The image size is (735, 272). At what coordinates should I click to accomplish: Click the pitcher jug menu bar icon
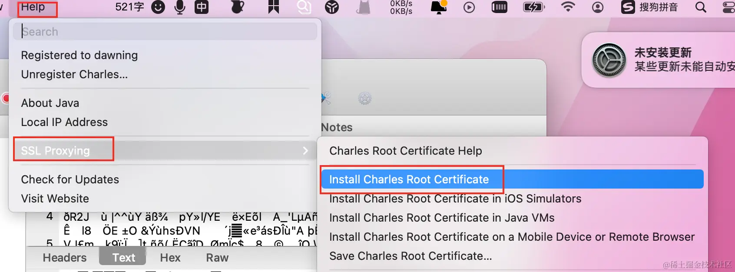pyautogui.click(x=237, y=7)
